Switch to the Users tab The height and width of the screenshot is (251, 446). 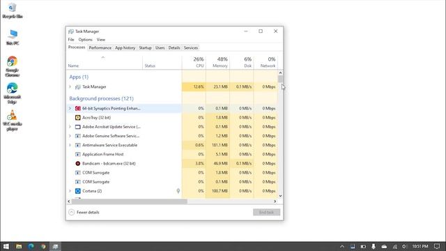coord(160,48)
